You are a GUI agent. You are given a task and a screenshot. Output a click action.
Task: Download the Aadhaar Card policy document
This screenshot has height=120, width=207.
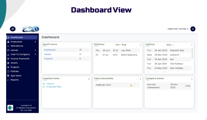coord(131,85)
